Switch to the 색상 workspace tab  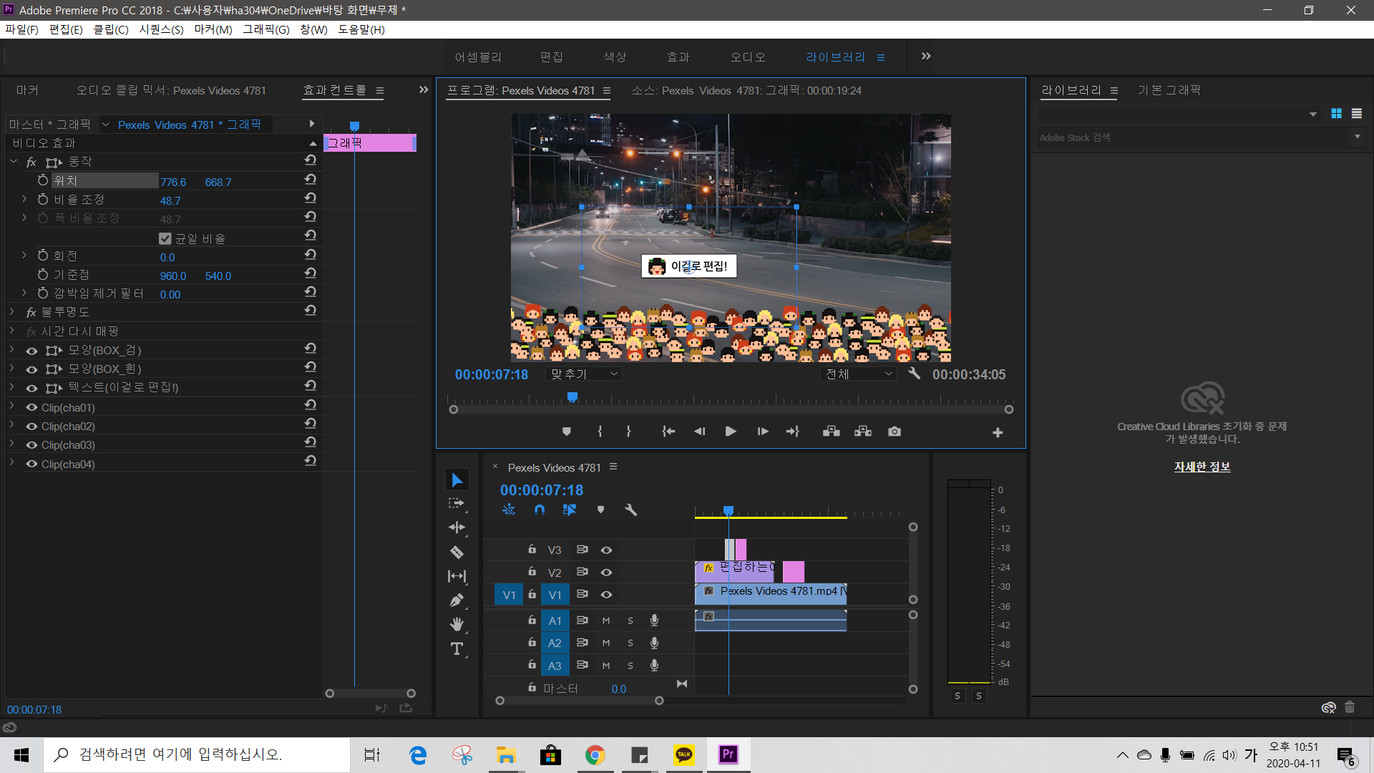(x=615, y=57)
